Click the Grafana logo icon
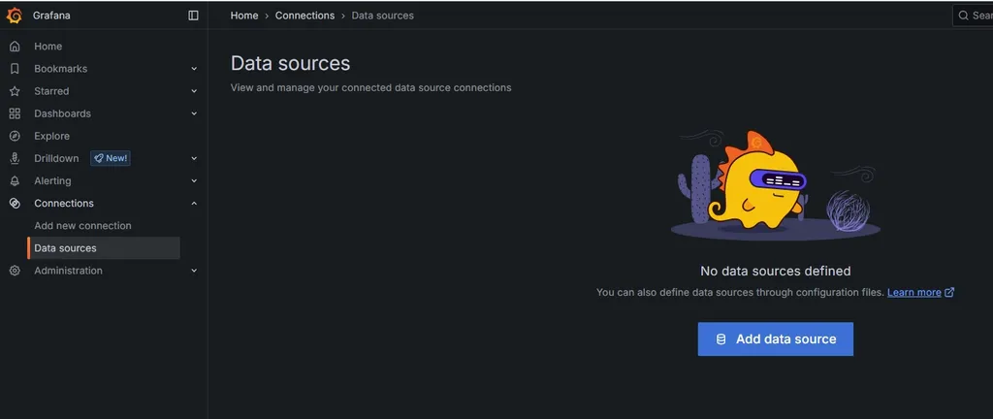The image size is (993, 419). (14, 16)
